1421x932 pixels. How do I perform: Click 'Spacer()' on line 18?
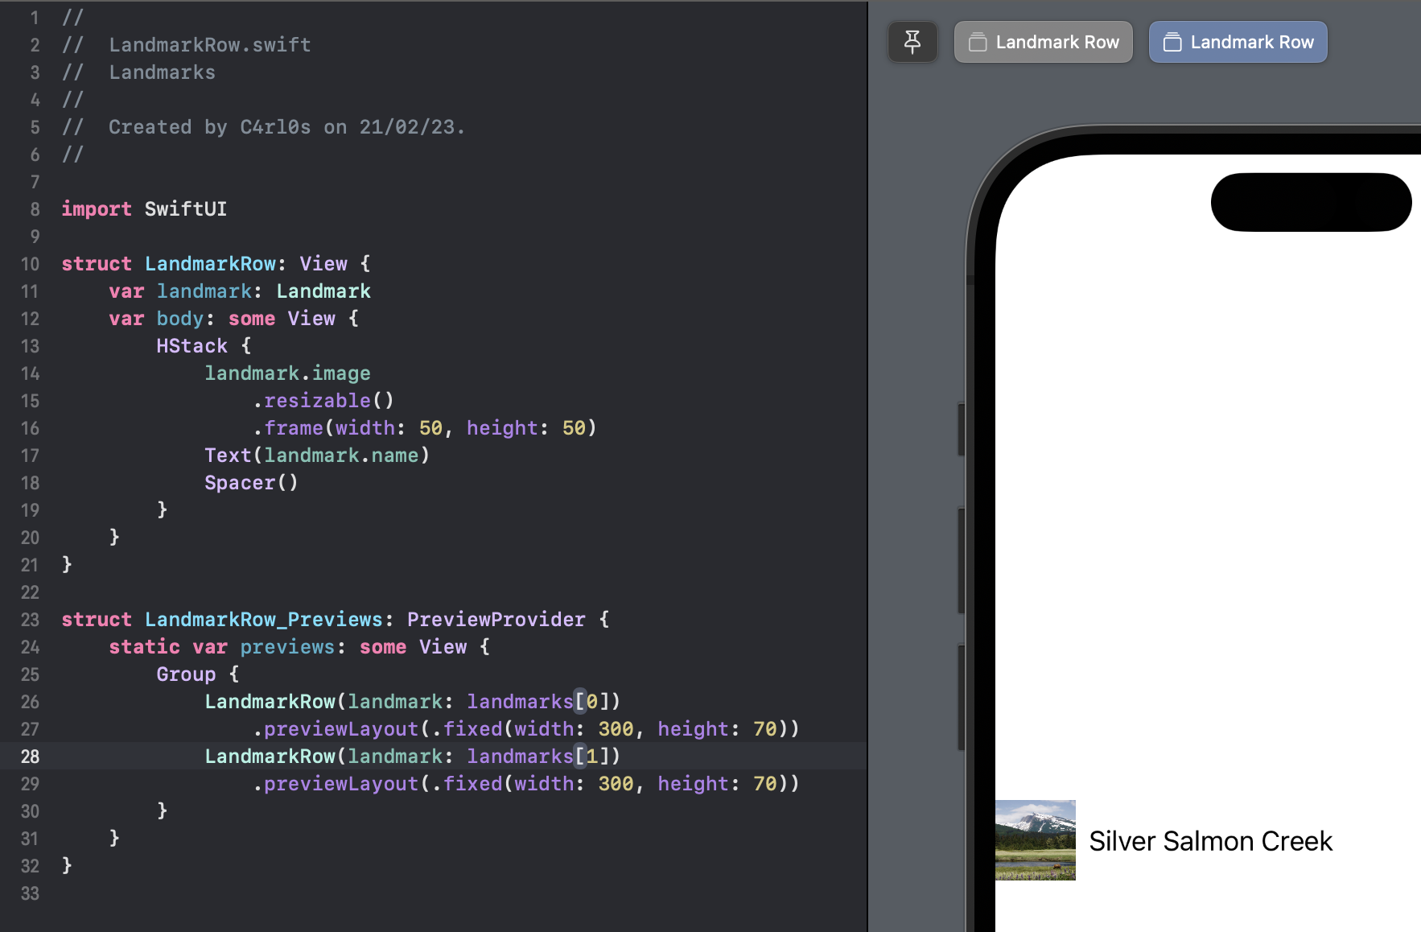(x=251, y=483)
